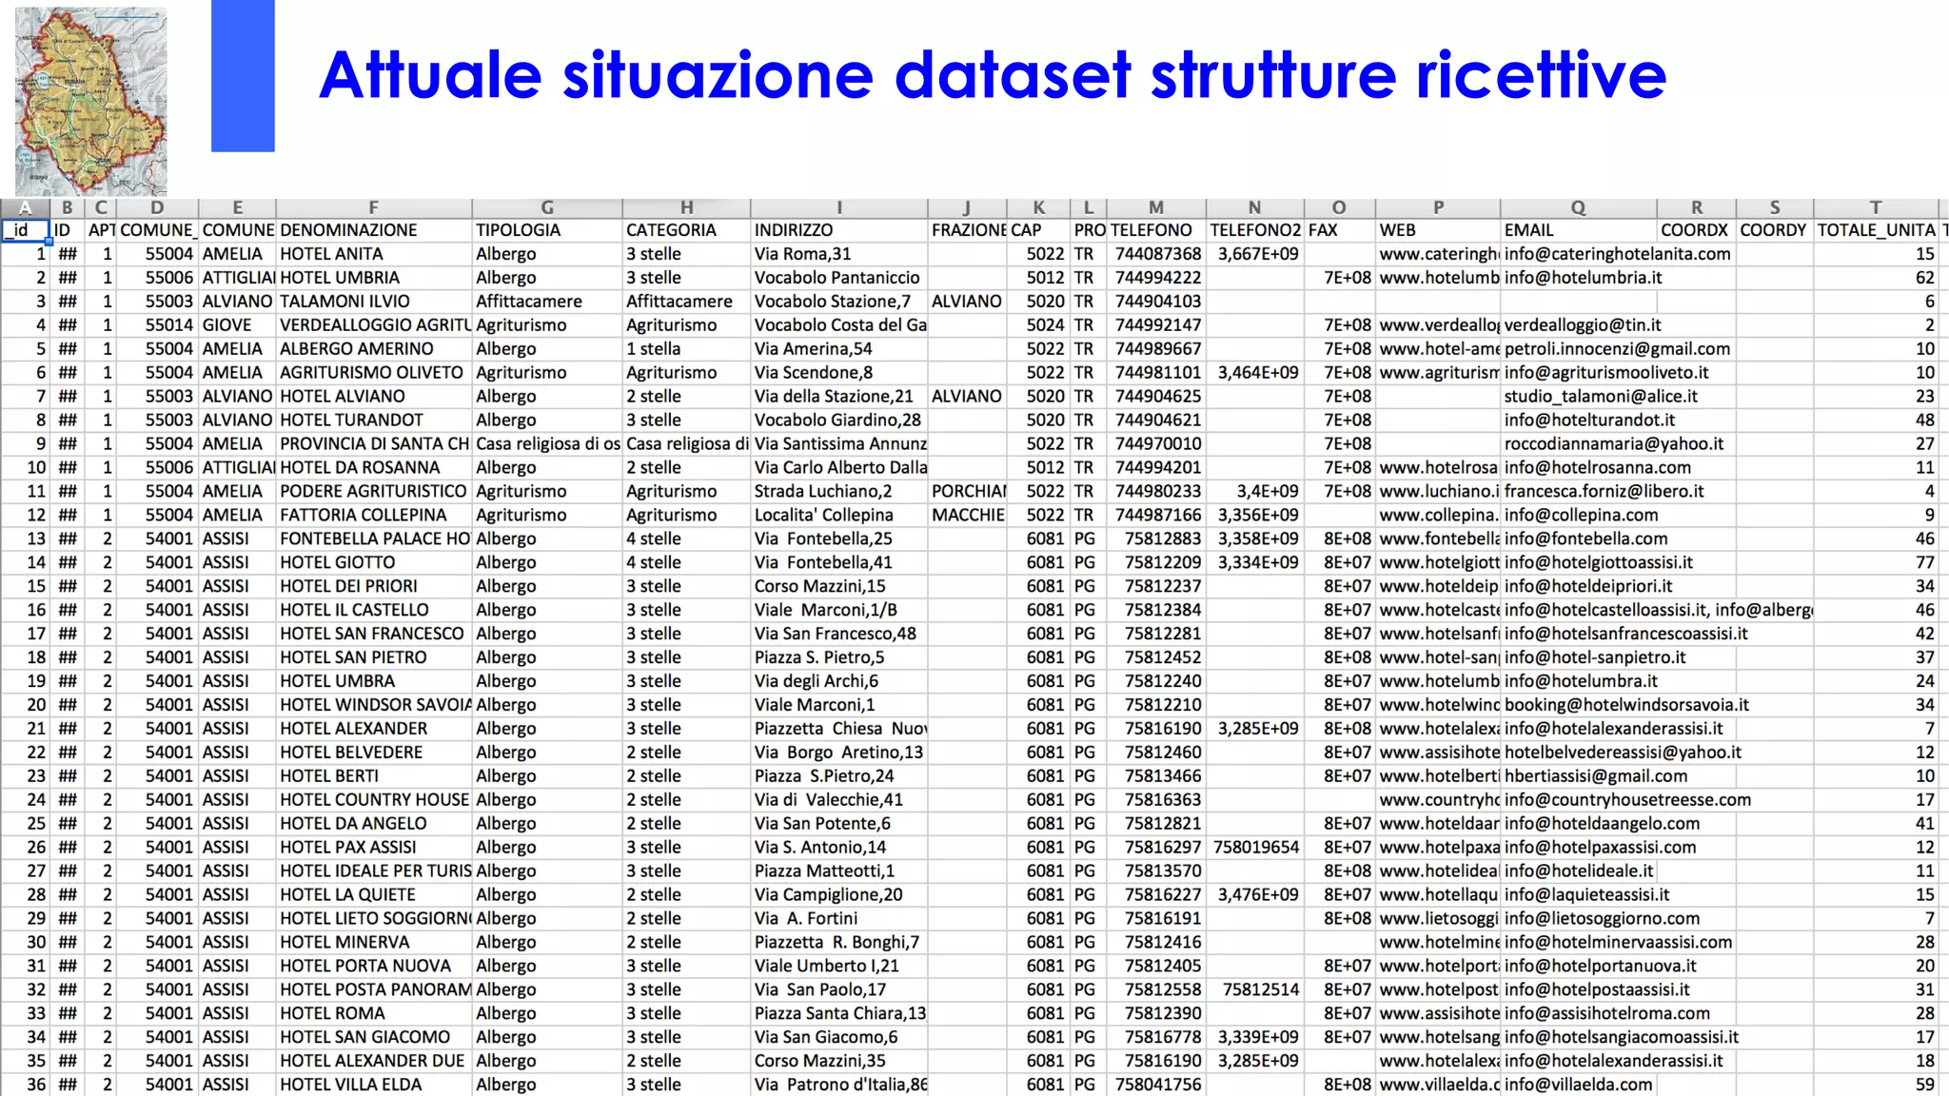The image size is (1949, 1096).
Task: Select column A header
Action: 25,207
